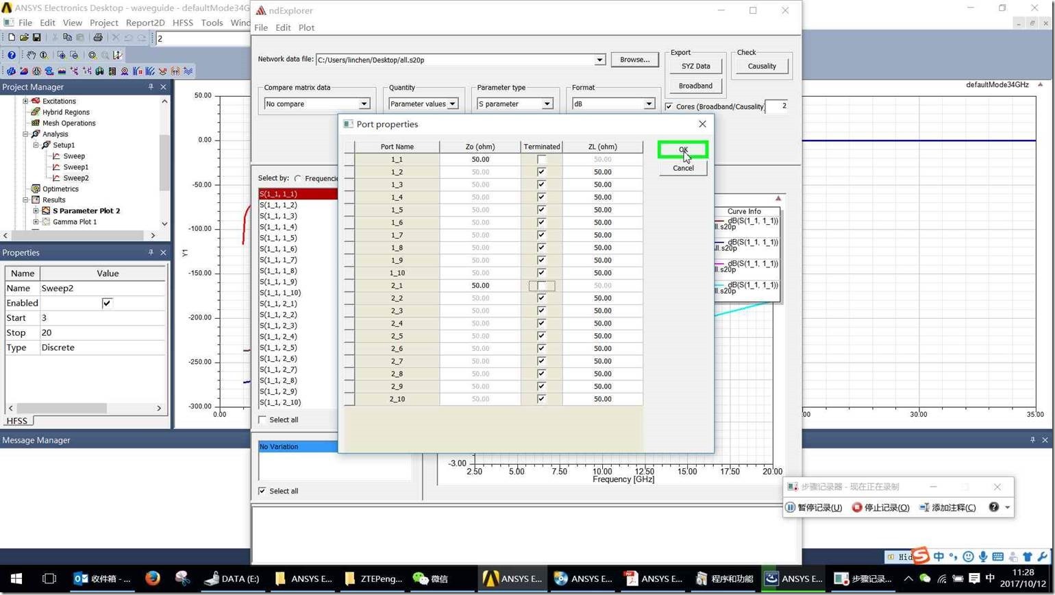Open the Parameter type dropdown
The height and width of the screenshot is (595, 1055).
click(x=547, y=104)
